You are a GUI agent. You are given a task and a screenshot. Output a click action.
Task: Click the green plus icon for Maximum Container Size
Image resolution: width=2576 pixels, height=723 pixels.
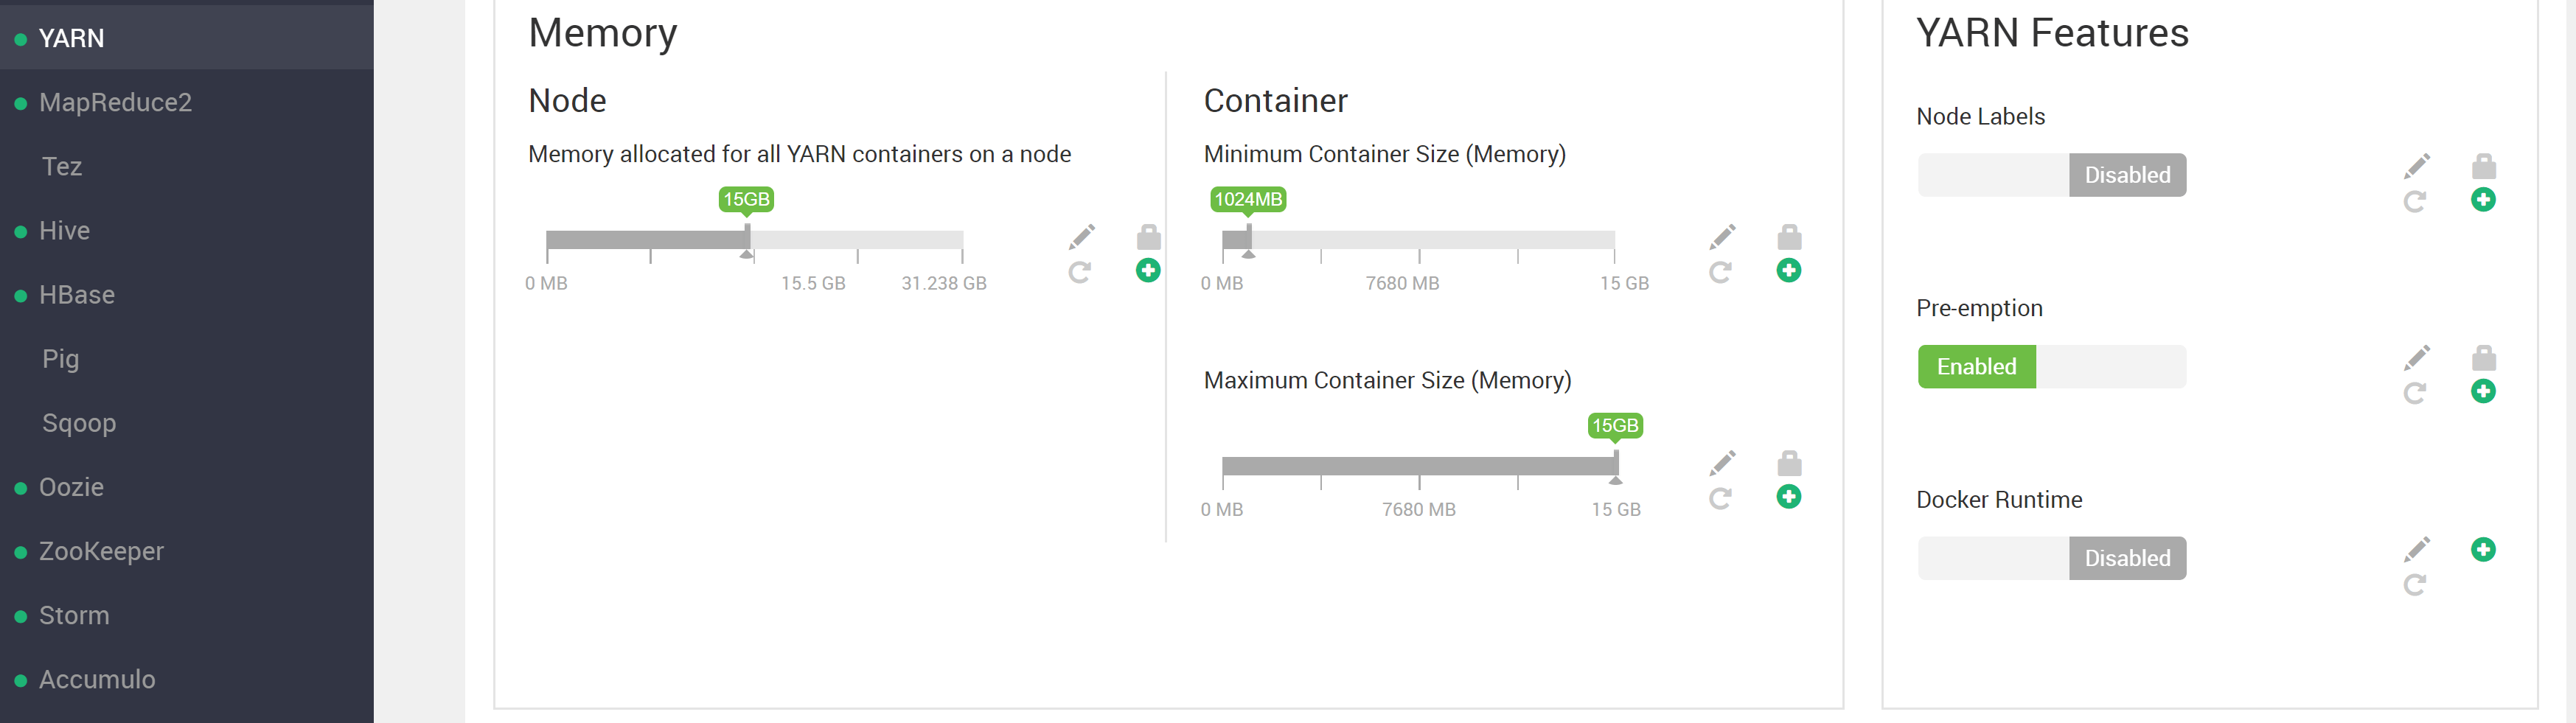point(1789,497)
